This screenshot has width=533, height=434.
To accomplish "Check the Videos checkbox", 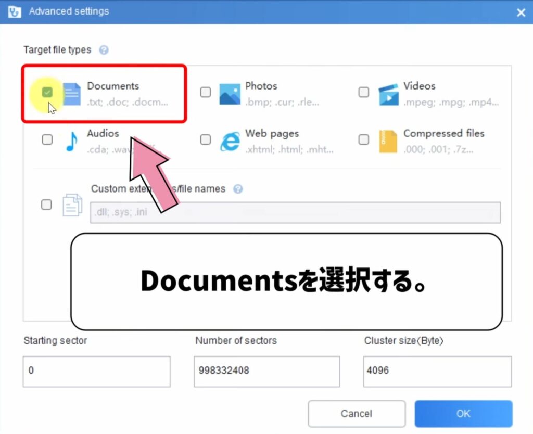I will click(x=363, y=92).
